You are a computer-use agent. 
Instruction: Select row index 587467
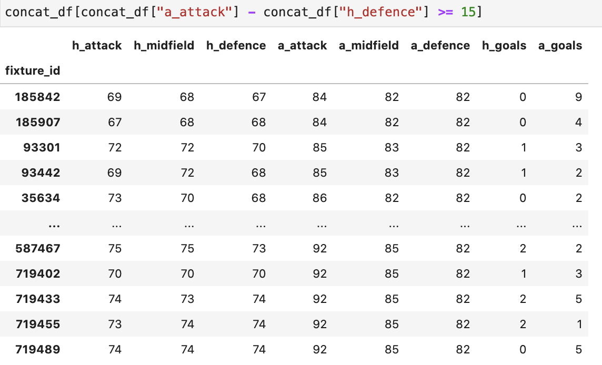(38, 248)
